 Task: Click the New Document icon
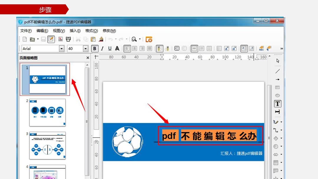[25, 39]
